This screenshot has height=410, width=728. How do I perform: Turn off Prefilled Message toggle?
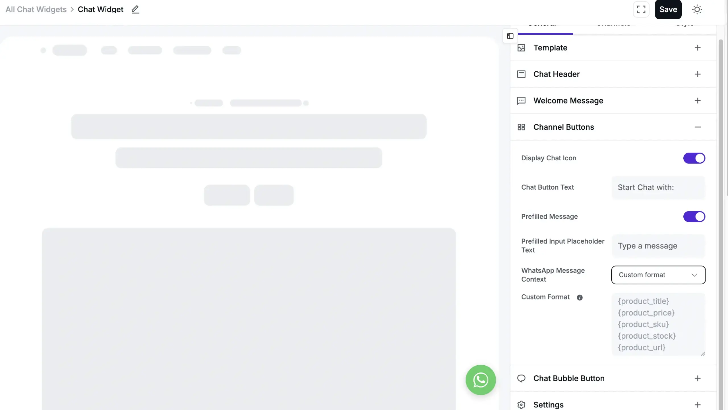(x=694, y=217)
